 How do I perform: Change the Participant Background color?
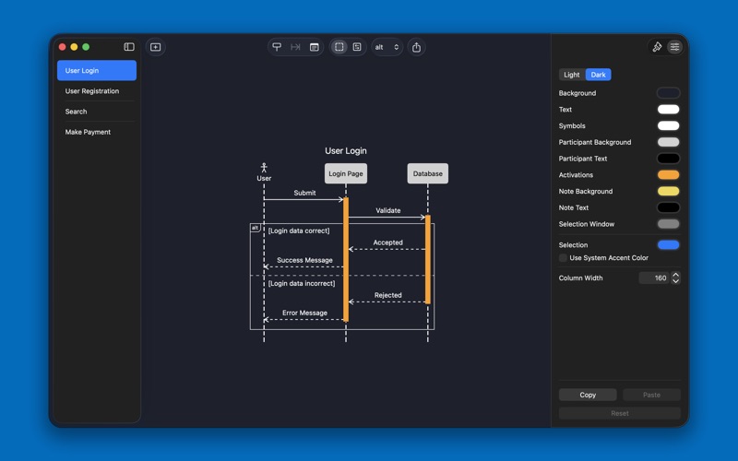point(668,142)
